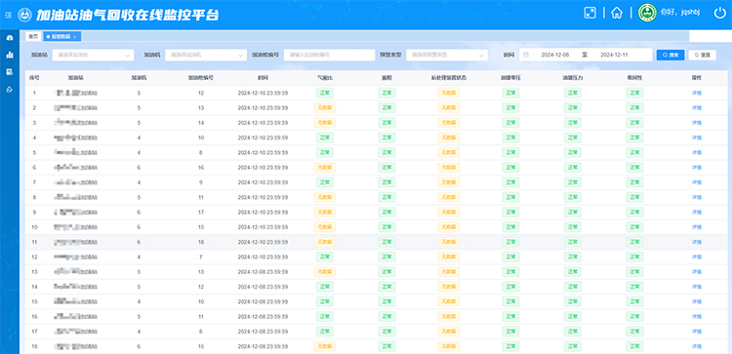Open the dashboard gauge icon in sidebar
Viewport: 732px width, 354px height.
(10, 38)
